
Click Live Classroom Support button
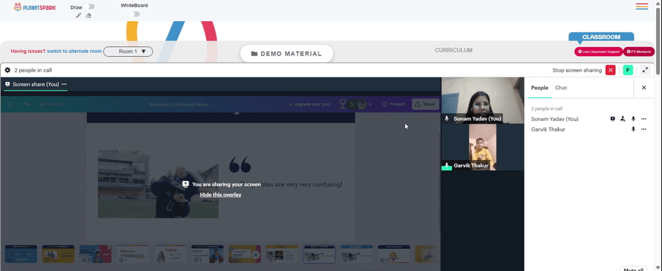click(598, 52)
